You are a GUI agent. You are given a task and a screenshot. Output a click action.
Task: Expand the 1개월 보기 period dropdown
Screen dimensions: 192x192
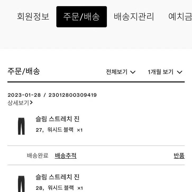[165, 72]
